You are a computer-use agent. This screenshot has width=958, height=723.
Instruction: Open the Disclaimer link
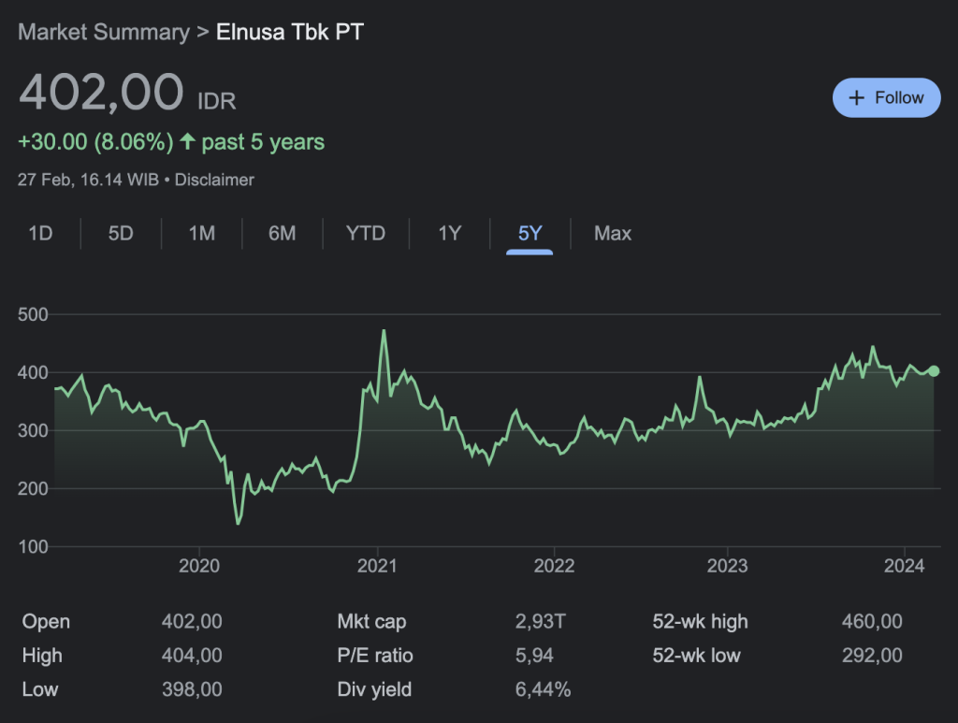213,180
